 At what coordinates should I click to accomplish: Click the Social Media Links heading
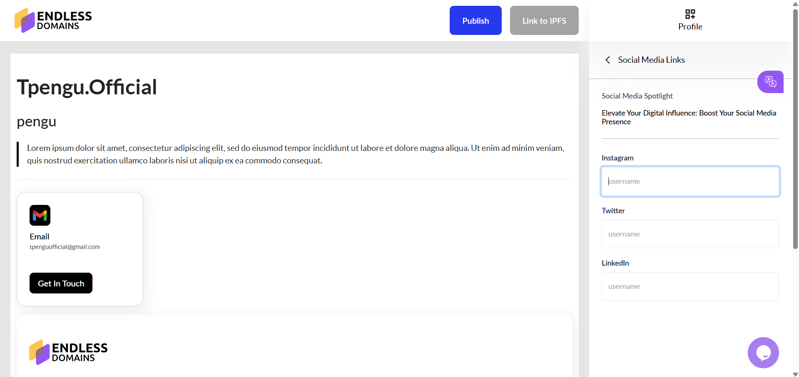click(651, 60)
